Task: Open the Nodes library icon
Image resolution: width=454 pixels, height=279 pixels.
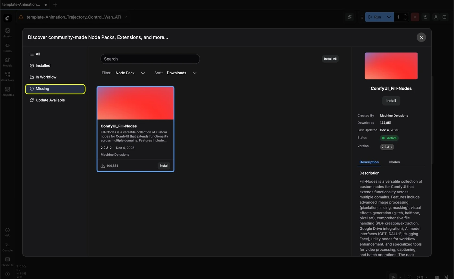Action: 7,47
